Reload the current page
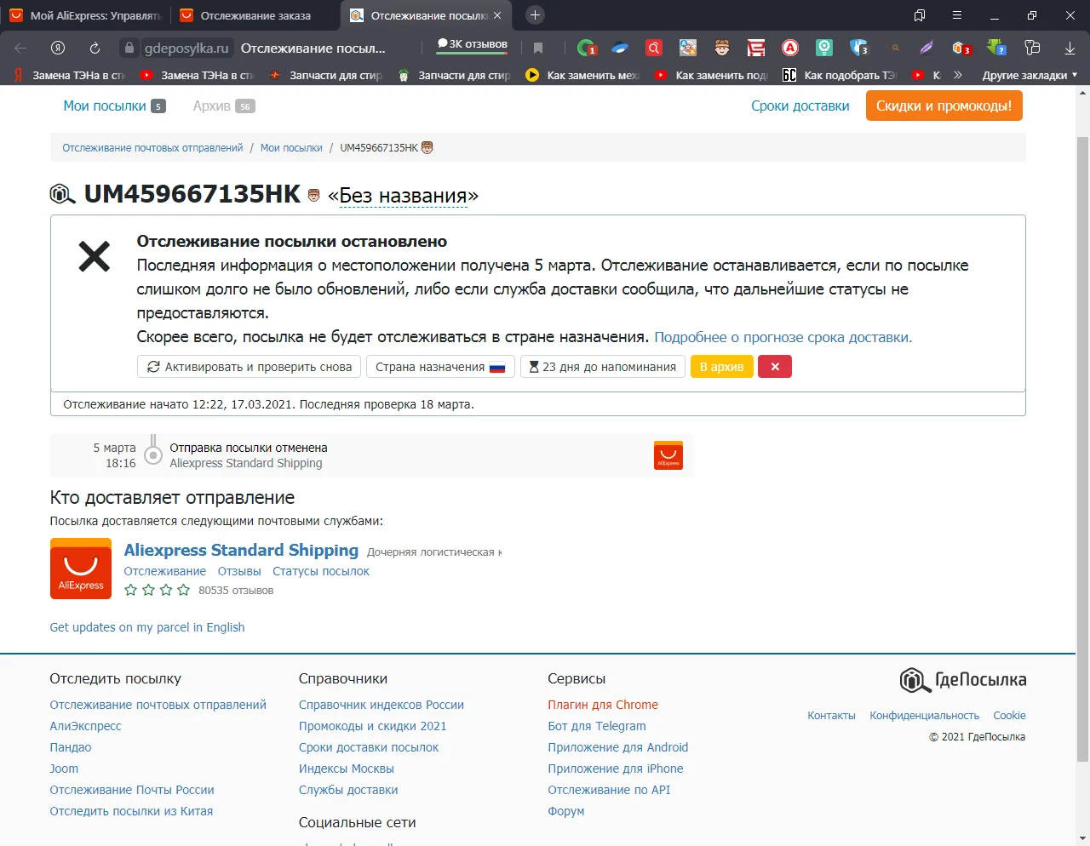The width and height of the screenshot is (1090, 846). (95, 49)
